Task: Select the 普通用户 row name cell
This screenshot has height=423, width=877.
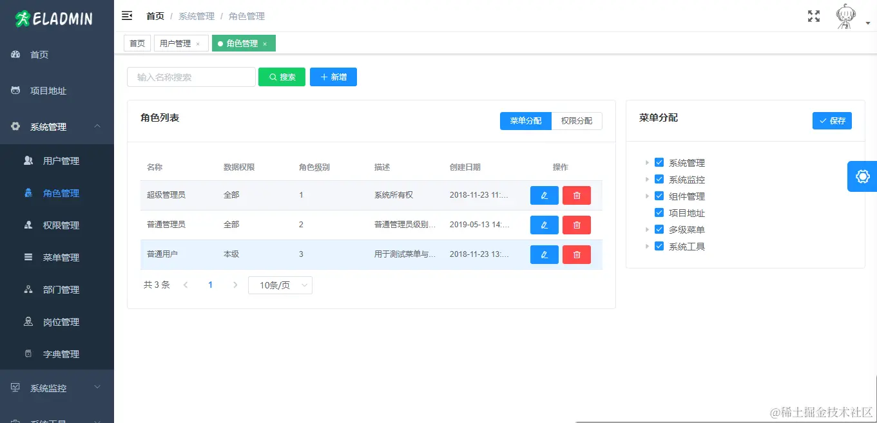Action: click(x=162, y=254)
